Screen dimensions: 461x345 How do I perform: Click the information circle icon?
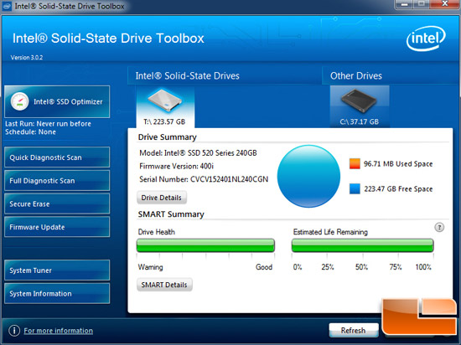(14, 331)
